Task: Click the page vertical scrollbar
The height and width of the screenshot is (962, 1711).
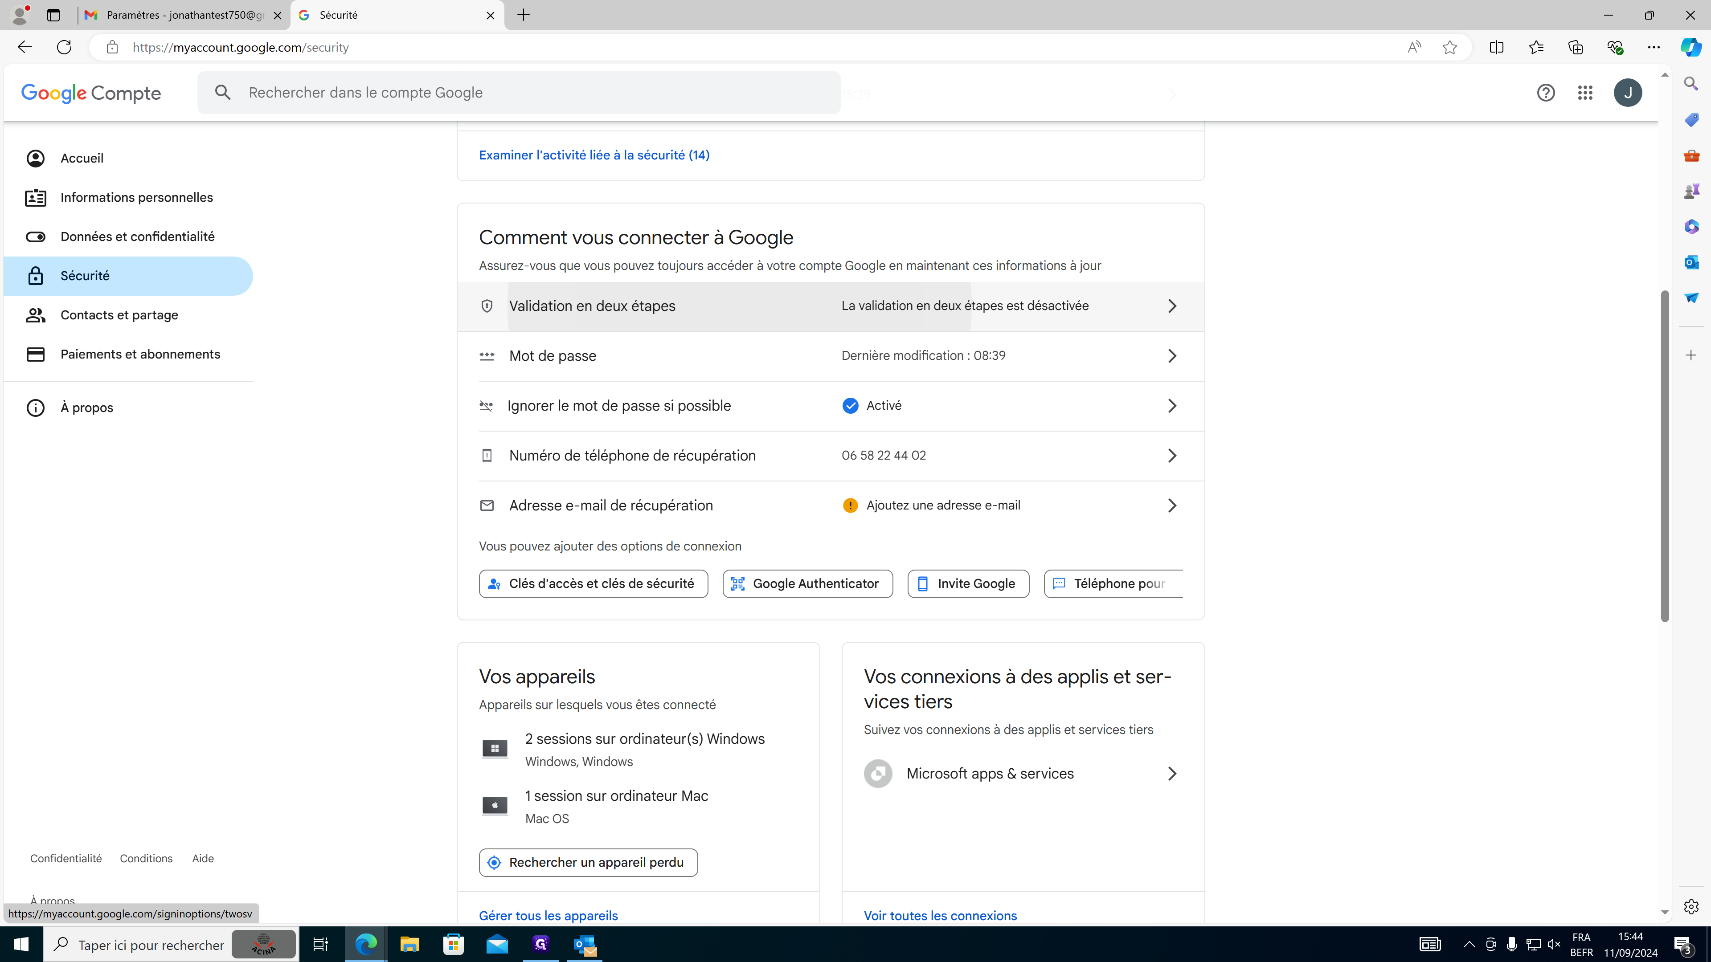Action: pyautogui.click(x=1665, y=456)
